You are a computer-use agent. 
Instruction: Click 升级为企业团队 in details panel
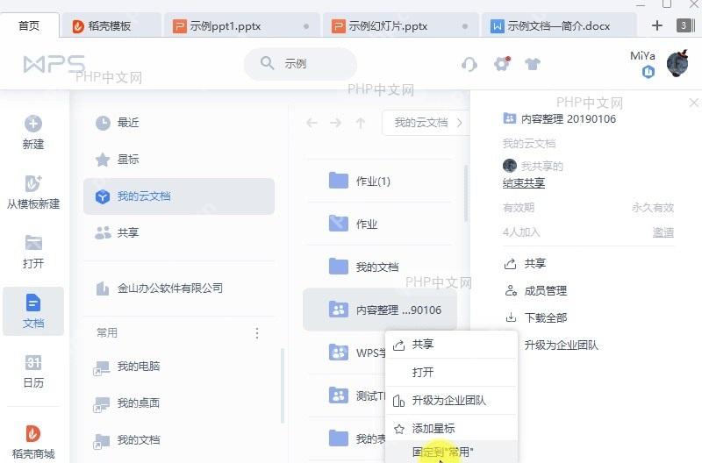pos(561,345)
